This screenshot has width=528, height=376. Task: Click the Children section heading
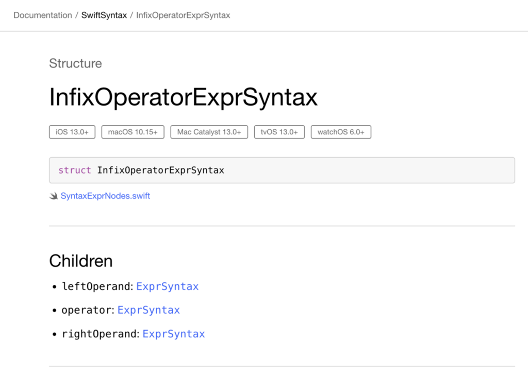(81, 261)
